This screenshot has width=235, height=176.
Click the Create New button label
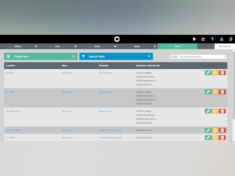click(21, 57)
